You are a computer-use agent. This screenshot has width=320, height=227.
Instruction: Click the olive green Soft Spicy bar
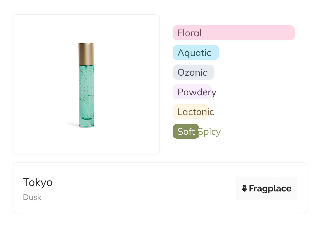[x=185, y=131]
